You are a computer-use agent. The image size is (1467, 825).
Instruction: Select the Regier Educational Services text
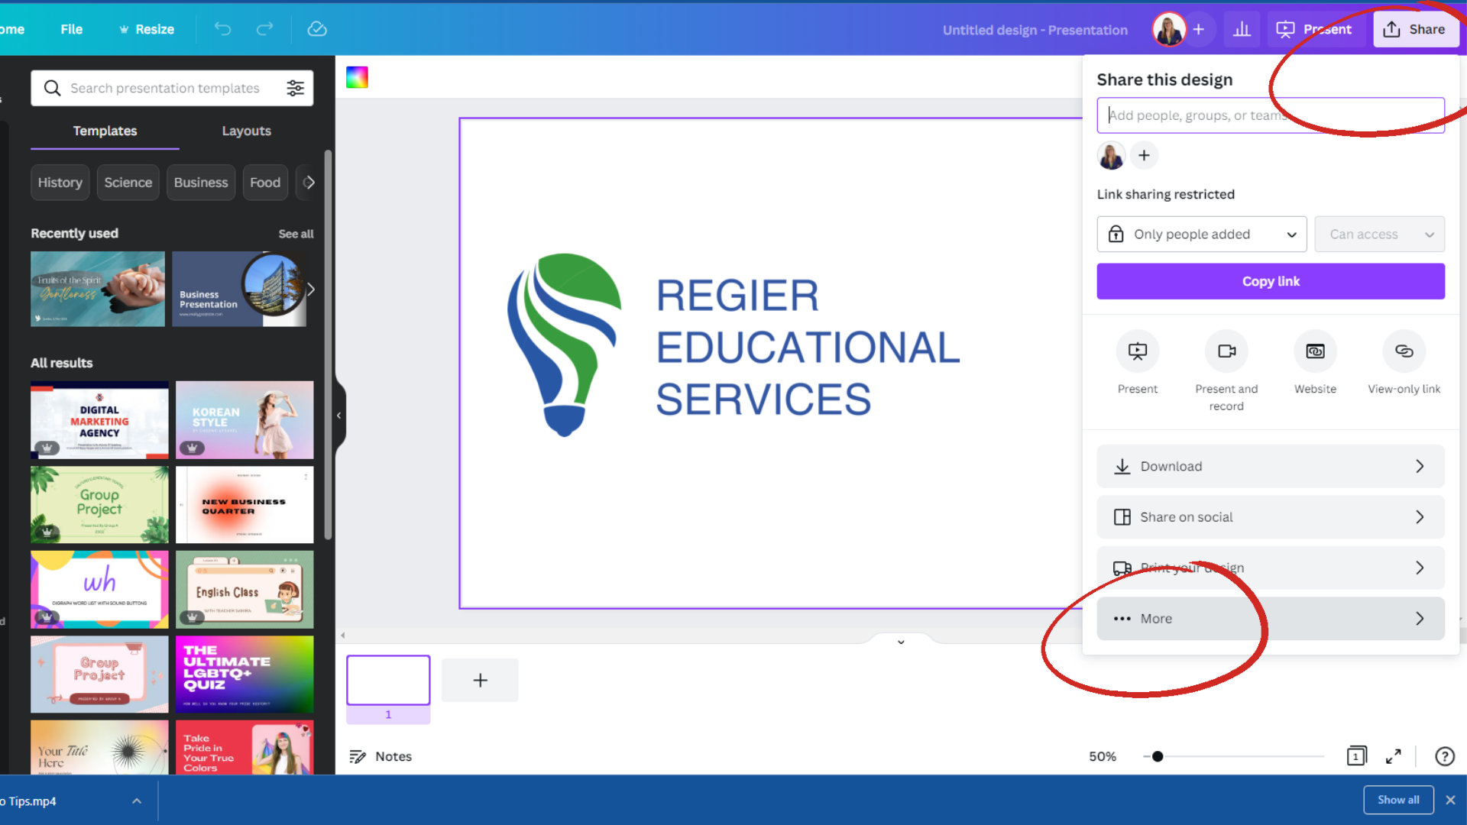pyautogui.click(x=808, y=348)
